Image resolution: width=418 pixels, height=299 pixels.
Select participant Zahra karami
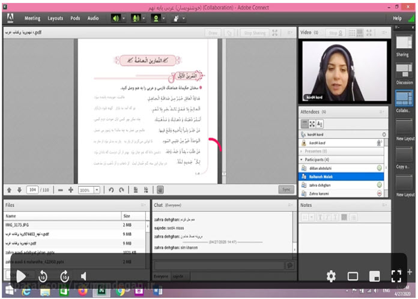(341, 193)
